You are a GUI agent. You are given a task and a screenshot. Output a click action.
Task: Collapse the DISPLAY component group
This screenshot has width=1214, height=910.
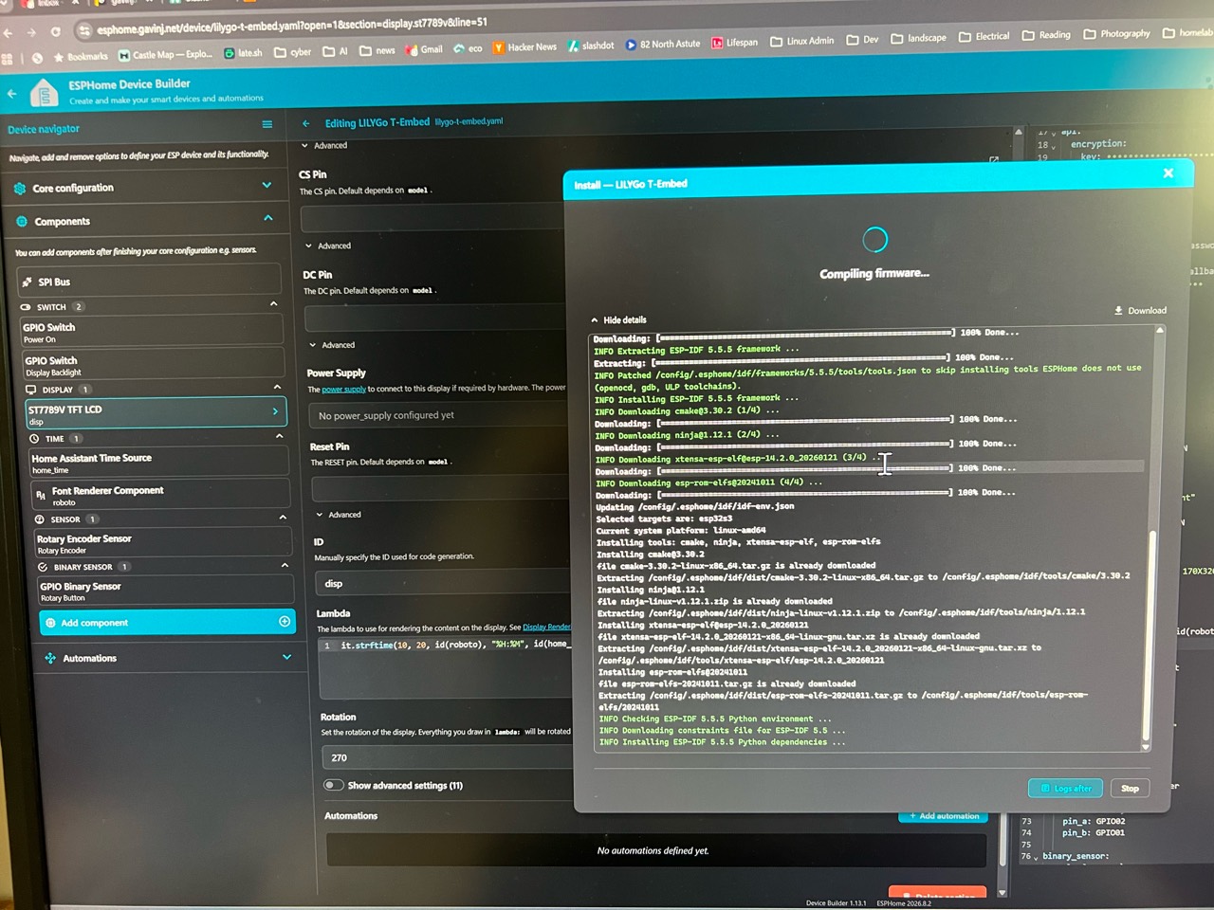tap(277, 387)
